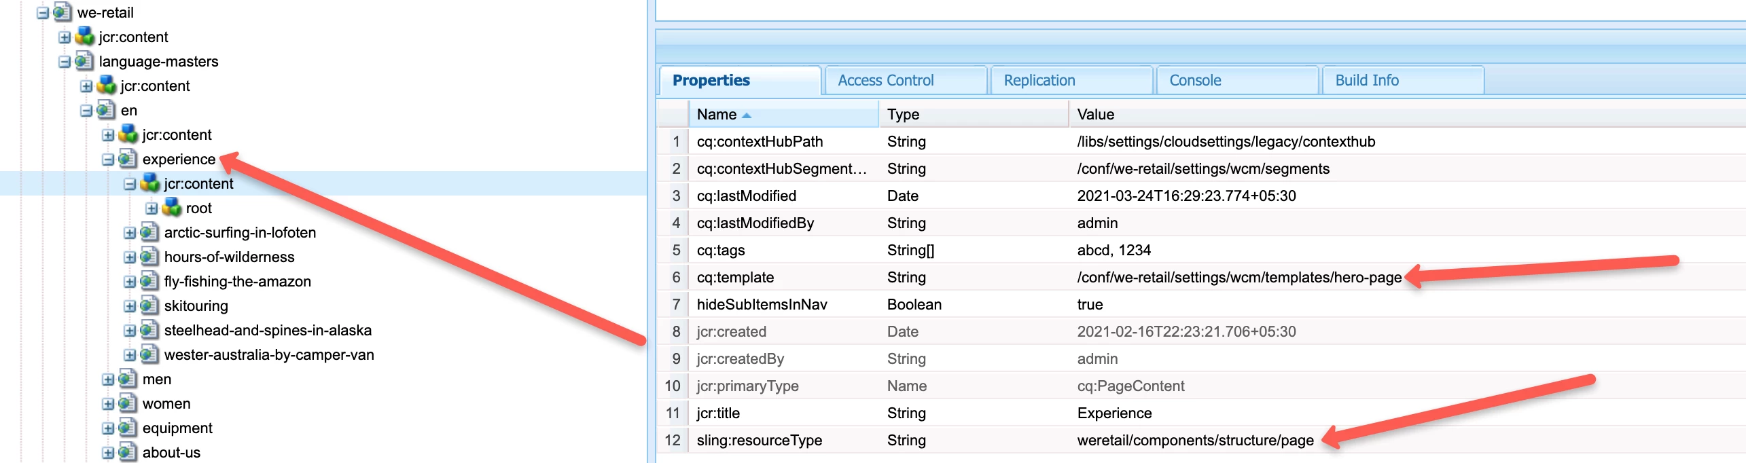1746x463 pixels.
Task: Click the jcr:createdBy property name
Action: [x=740, y=358]
